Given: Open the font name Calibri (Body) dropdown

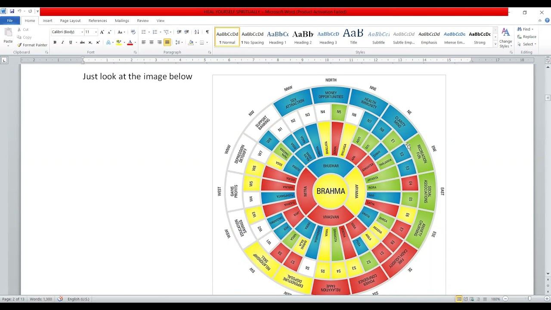Looking at the screenshot, I should (x=82, y=32).
